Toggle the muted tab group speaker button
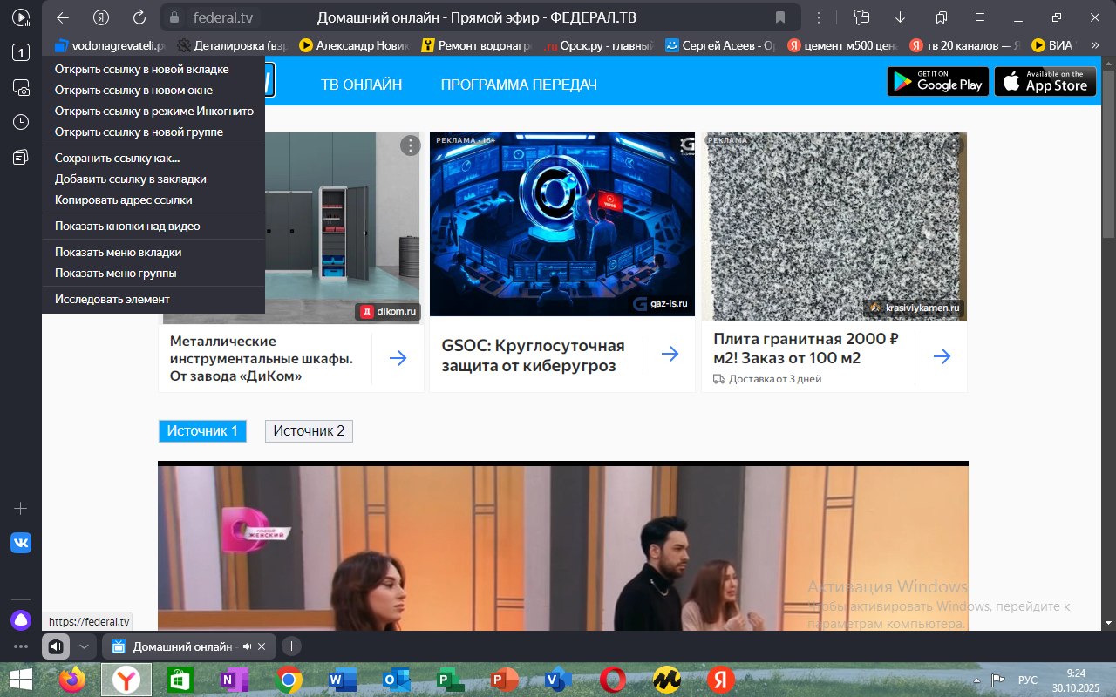The height and width of the screenshot is (697, 1116). click(55, 646)
